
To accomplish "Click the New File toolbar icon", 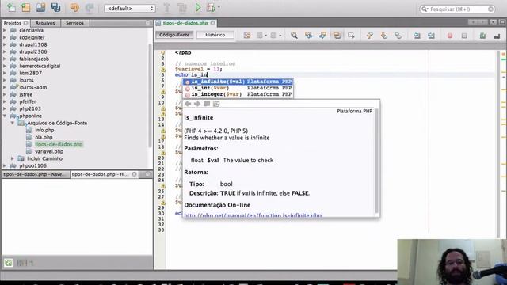I will click(x=11, y=7).
